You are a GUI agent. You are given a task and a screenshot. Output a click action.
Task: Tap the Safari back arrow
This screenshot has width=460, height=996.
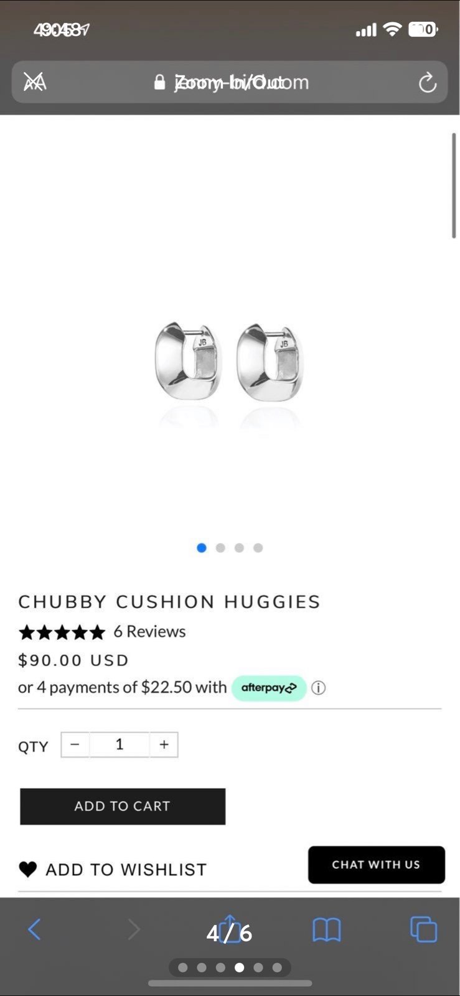tap(35, 929)
